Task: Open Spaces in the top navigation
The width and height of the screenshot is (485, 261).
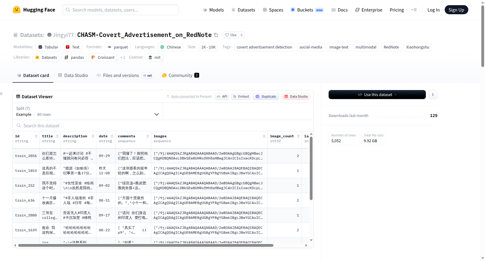Action: pos(273,10)
